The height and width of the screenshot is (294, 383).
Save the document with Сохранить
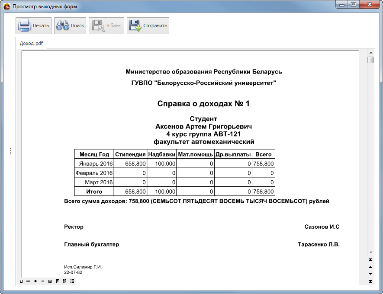coord(148,26)
